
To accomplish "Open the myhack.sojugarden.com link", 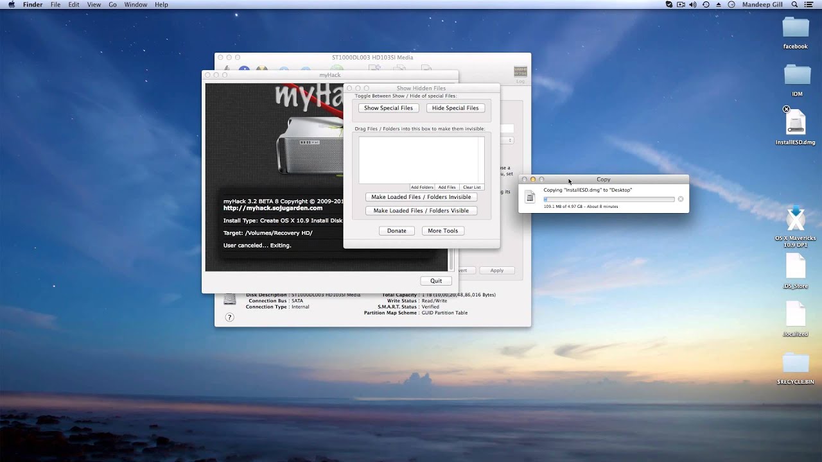I will tap(273, 208).
